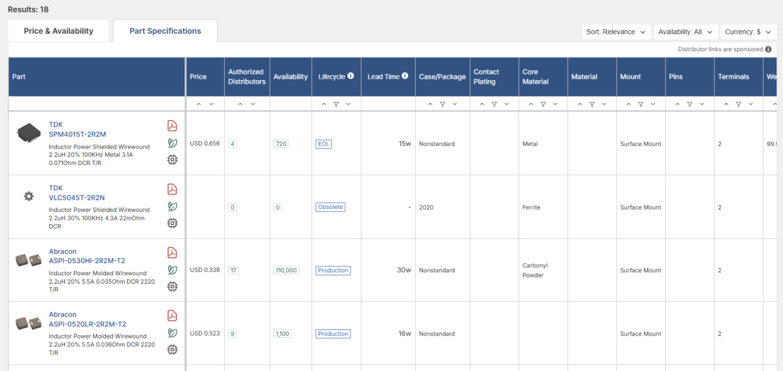
Task: Sort Mount column descending
Action: tap(653, 104)
